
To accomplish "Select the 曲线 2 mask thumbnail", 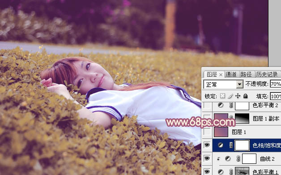I will [x=249, y=158].
